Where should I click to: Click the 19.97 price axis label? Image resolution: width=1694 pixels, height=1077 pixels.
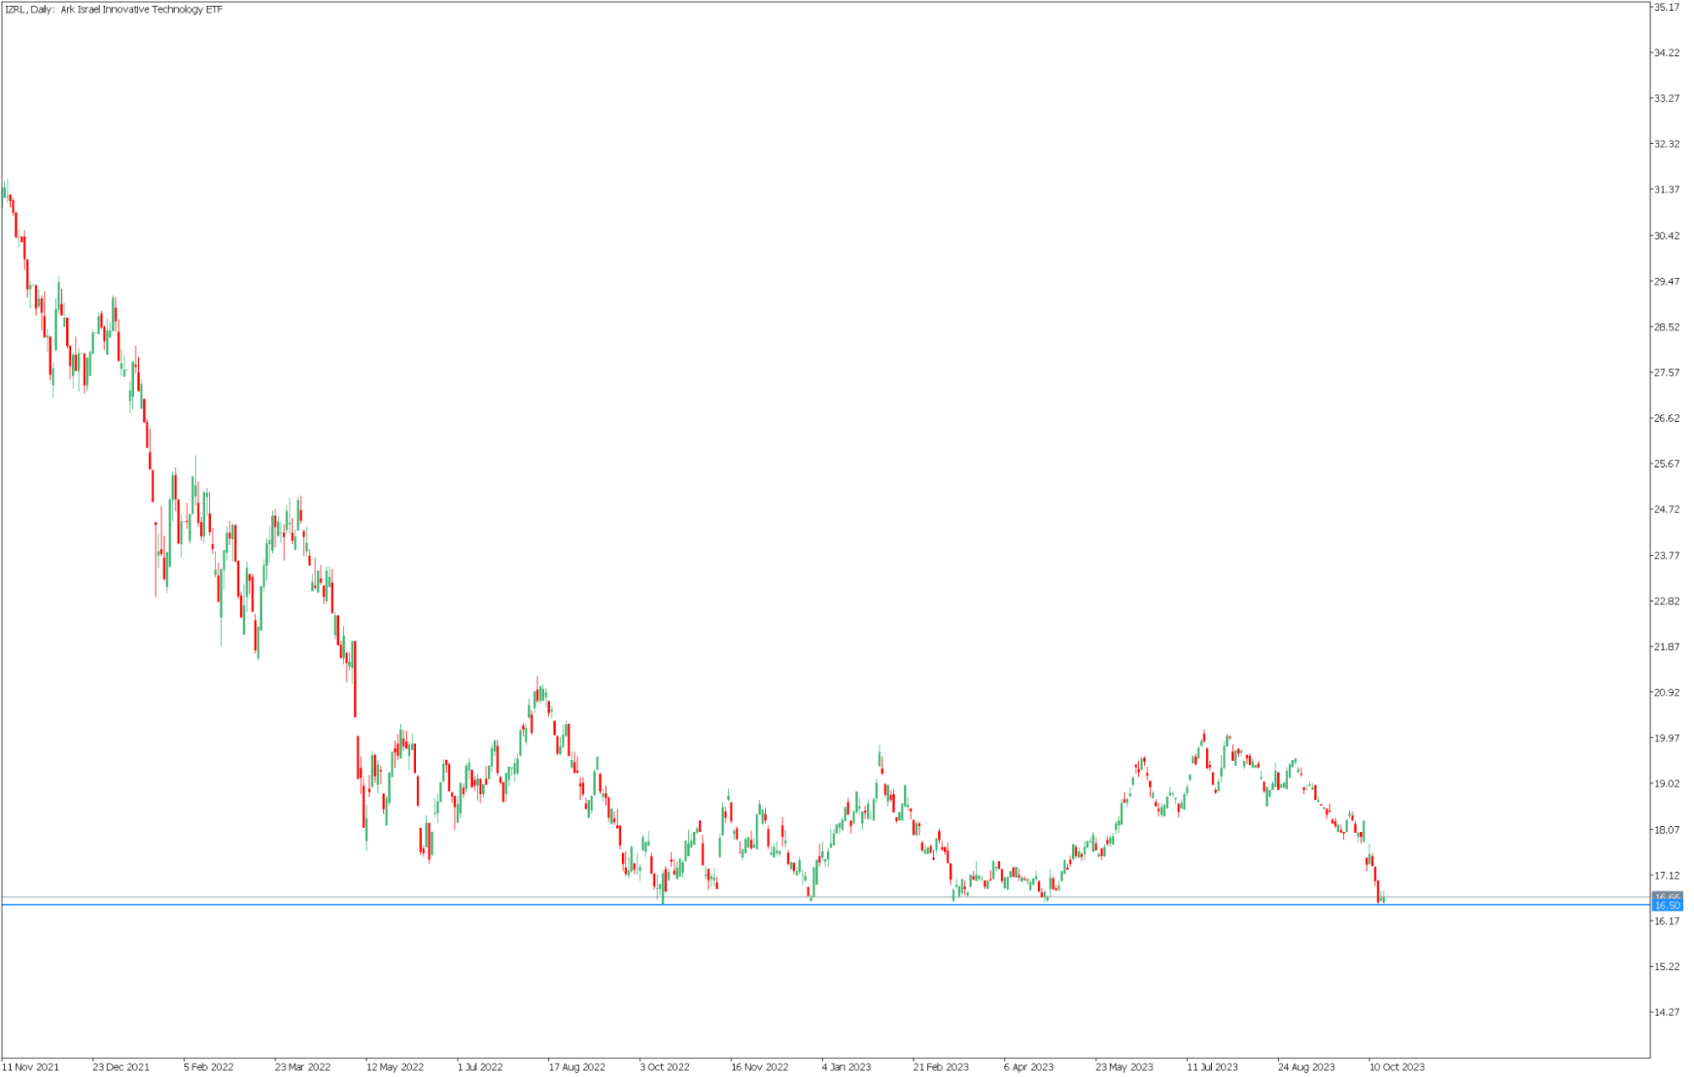[1667, 738]
